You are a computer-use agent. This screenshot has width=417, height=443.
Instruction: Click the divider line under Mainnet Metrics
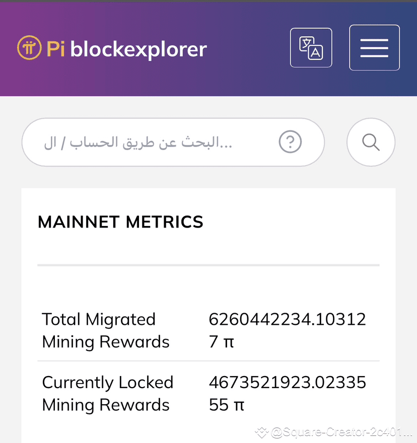pos(208,265)
